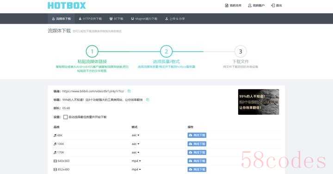Expand the mp4 format dropdown for 640x360

pyautogui.click(x=136, y=161)
